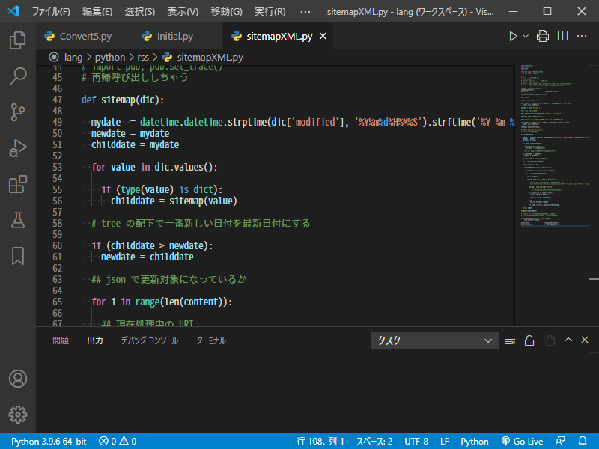Maximize the panel with the chevron-up
This screenshot has height=449, width=599.
pyautogui.click(x=567, y=340)
